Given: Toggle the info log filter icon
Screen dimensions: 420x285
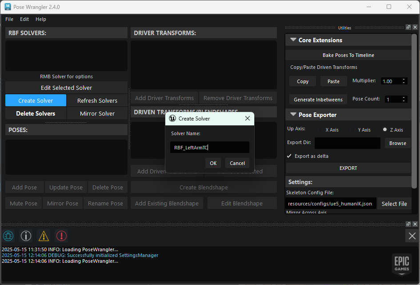Looking at the screenshot, I should [x=26, y=236].
